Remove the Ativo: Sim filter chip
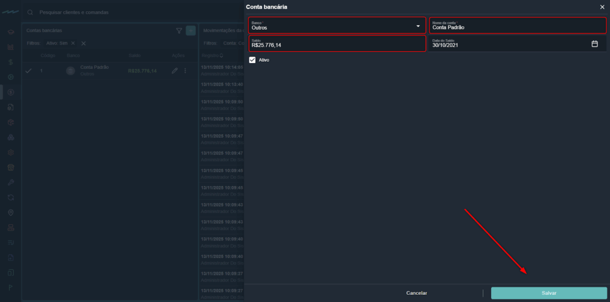This screenshot has height=302, width=610. coord(73,43)
